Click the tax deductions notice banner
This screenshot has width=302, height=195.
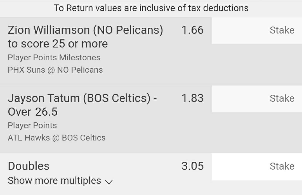click(x=151, y=8)
